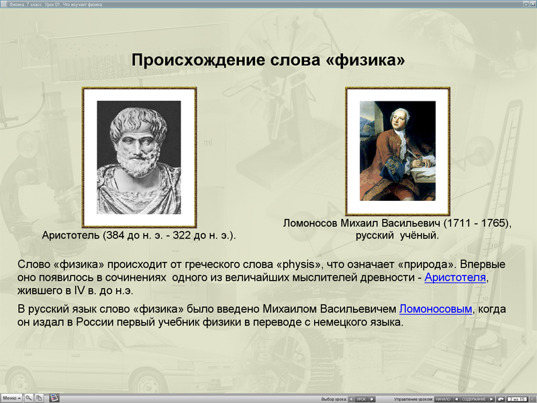
Task: Open the notebook icon on the bottom toolbar
Action: click(x=54, y=398)
